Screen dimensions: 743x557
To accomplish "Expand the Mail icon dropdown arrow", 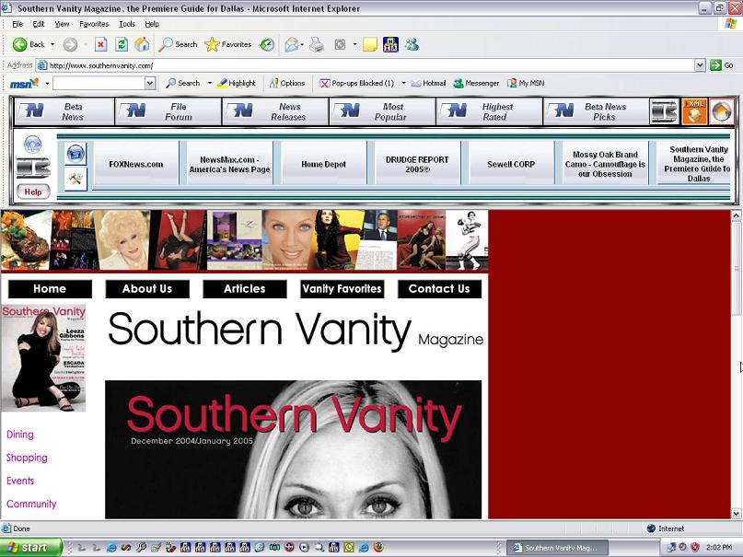I will click(x=302, y=44).
